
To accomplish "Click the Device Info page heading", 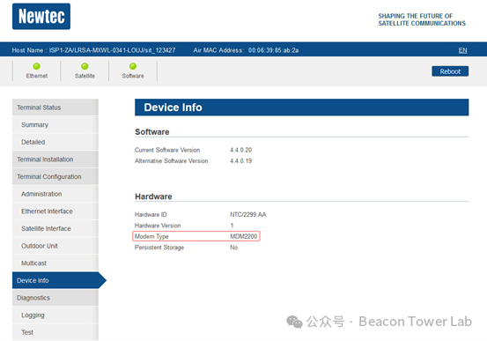I will coord(173,107).
